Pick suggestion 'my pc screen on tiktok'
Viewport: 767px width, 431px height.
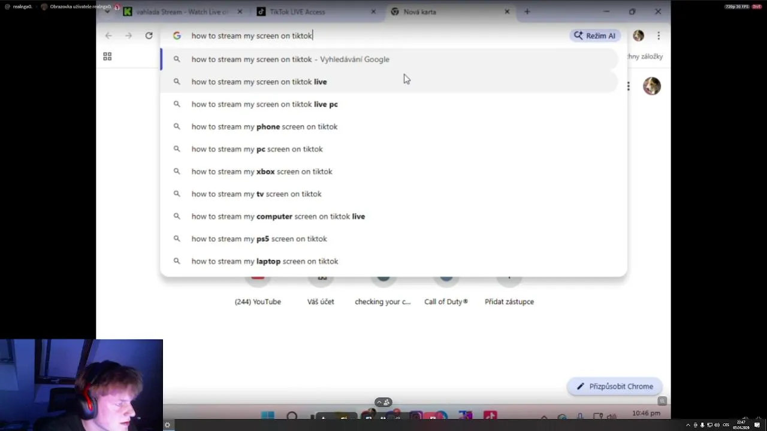pyautogui.click(x=389, y=149)
